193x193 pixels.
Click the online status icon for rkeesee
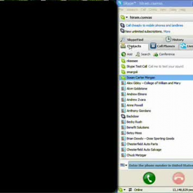pos(124,61)
